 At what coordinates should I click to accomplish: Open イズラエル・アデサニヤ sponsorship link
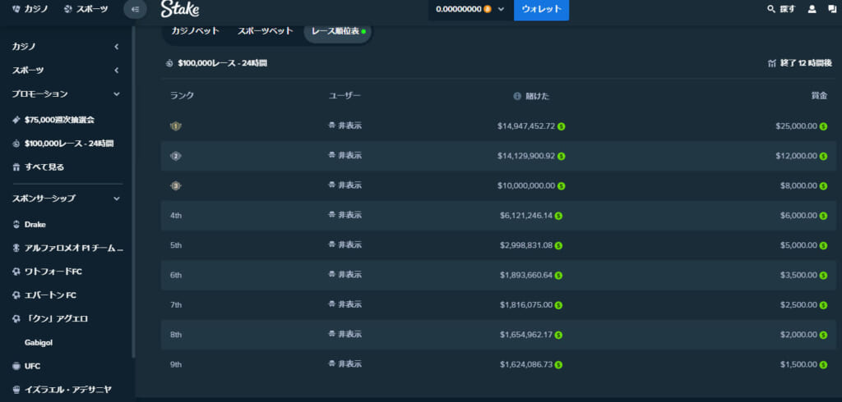[62, 390]
